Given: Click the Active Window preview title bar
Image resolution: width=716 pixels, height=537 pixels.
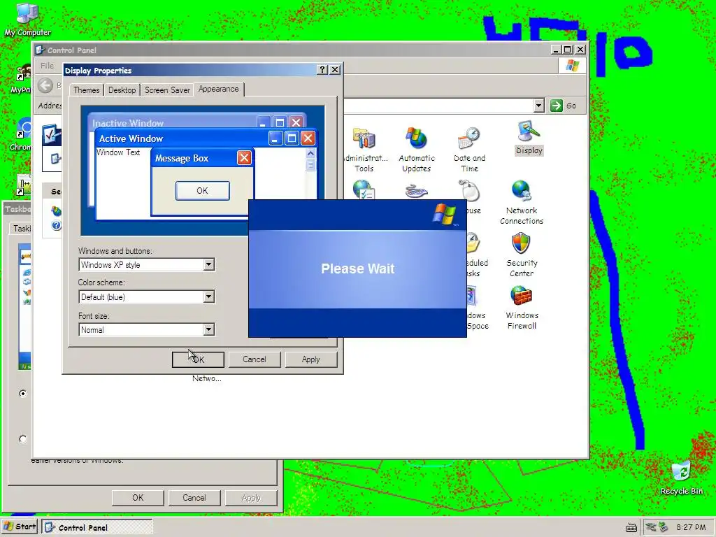Looking at the screenshot, I should (206, 138).
